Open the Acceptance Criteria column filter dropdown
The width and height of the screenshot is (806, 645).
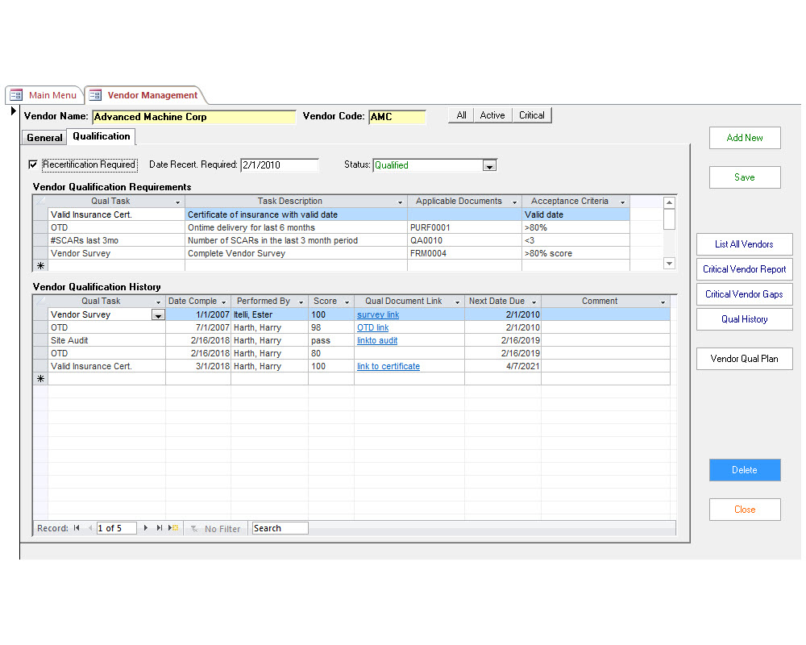coord(622,202)
